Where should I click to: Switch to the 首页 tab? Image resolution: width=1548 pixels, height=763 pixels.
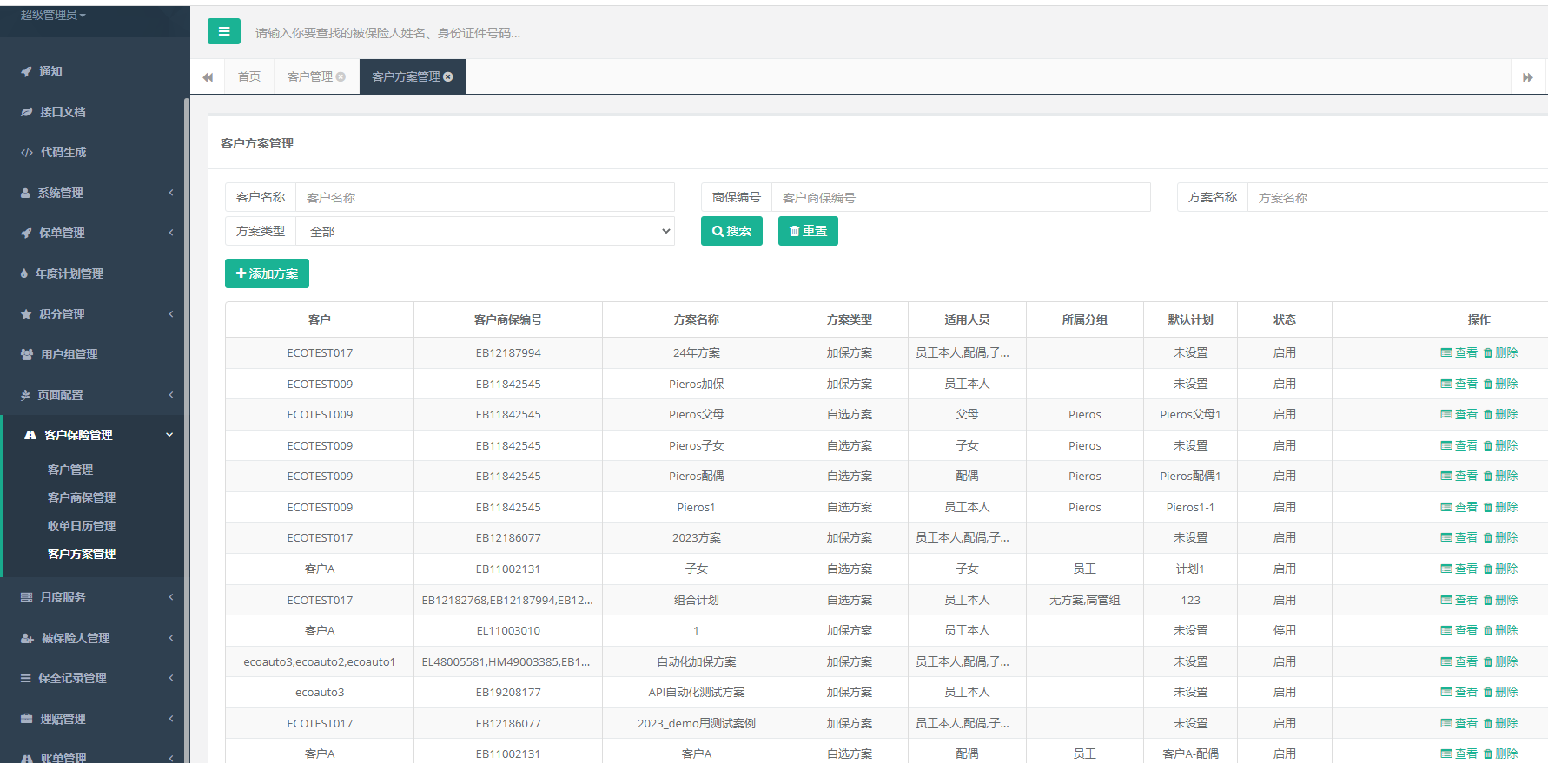[249, 76]
